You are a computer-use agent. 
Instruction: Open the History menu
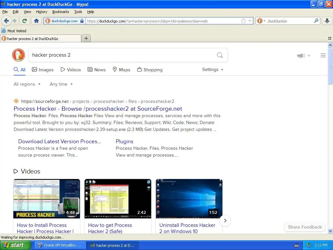pyautogui.click(x=41, y=12)
